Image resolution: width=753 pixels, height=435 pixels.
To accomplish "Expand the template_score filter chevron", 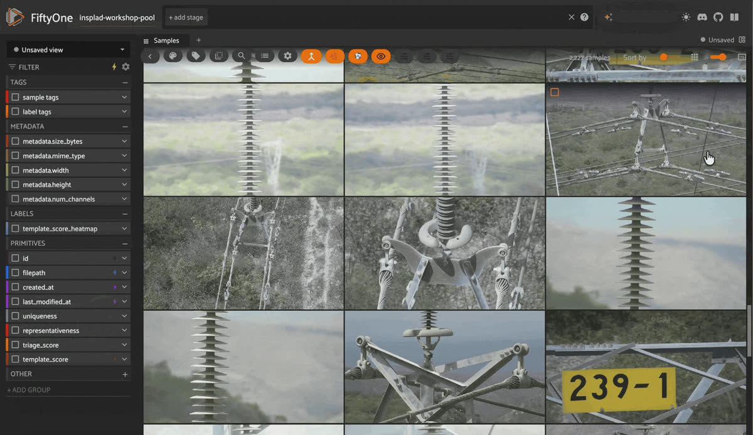I will pyautogui.click(x=124, y=359).
